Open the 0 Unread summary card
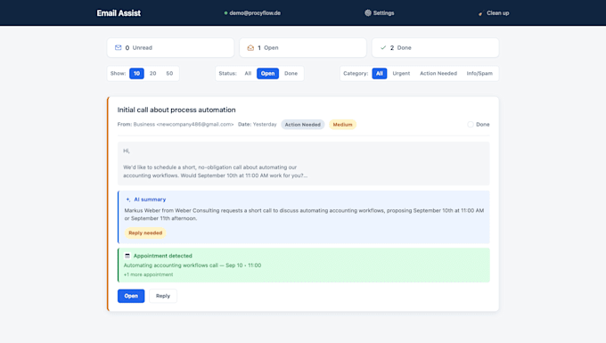Screen dimensions: 606x343 click(170, 47)
